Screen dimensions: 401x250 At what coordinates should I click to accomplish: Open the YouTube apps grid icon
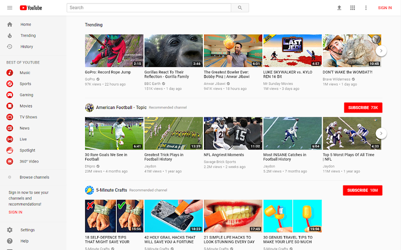[x=352, y=7]
